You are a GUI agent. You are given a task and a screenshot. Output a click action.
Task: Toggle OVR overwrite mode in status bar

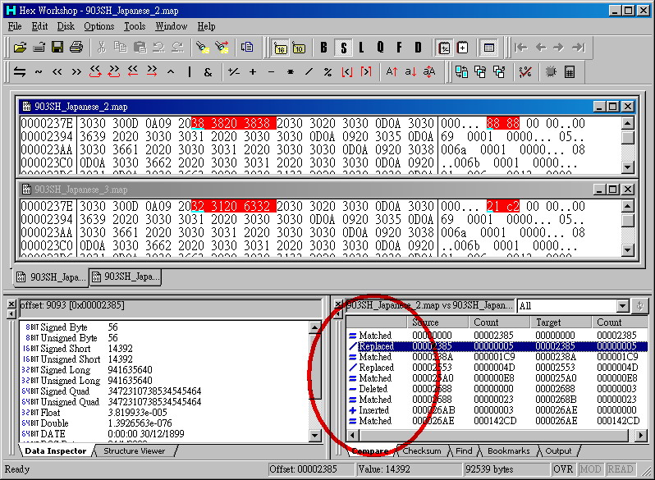pos(563,469)
